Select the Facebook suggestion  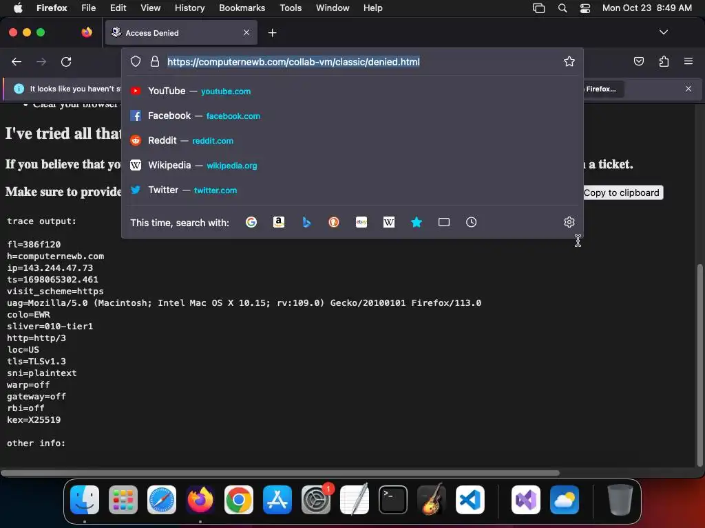(352, 115)
